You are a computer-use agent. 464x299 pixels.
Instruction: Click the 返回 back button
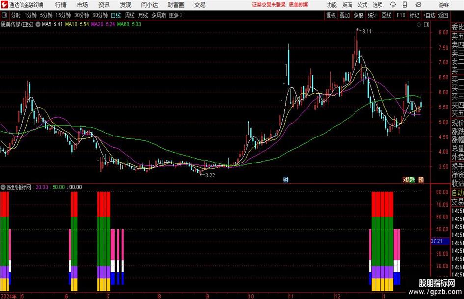click(x=443, y=15)
